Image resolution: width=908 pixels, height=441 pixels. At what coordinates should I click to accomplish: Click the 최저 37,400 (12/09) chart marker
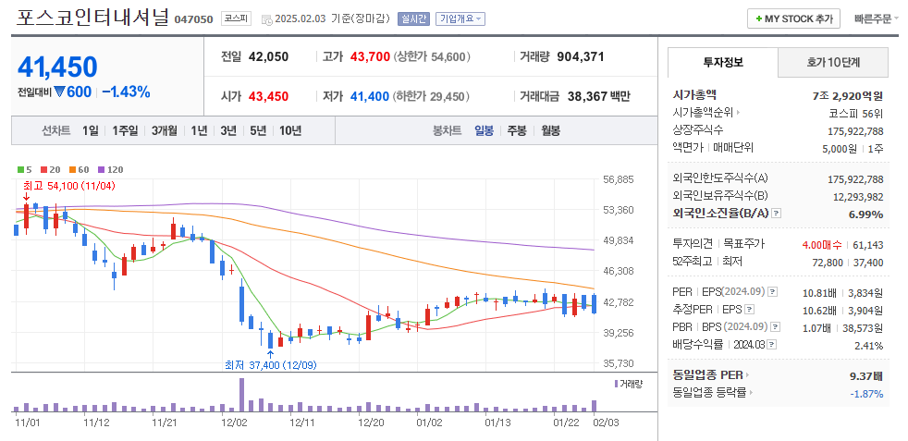(x=270, y=364)
